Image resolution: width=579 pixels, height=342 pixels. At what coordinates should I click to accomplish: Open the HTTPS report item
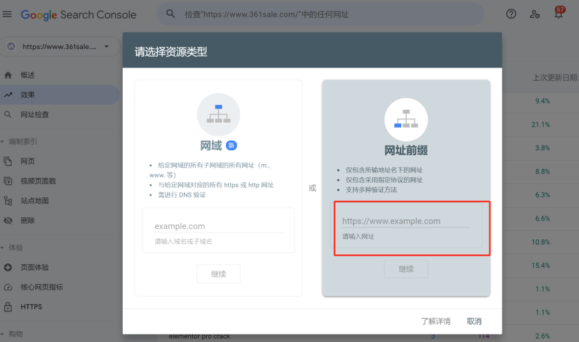point(32,307)
